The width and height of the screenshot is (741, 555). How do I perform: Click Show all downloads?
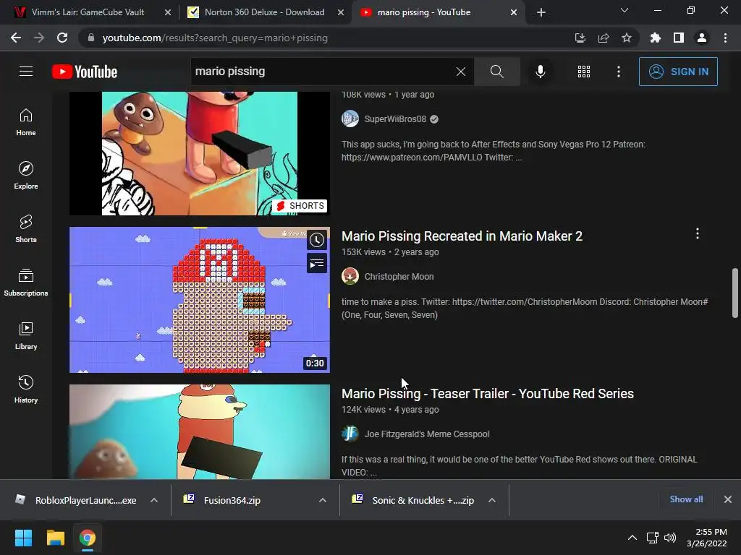tap(686, 499)
